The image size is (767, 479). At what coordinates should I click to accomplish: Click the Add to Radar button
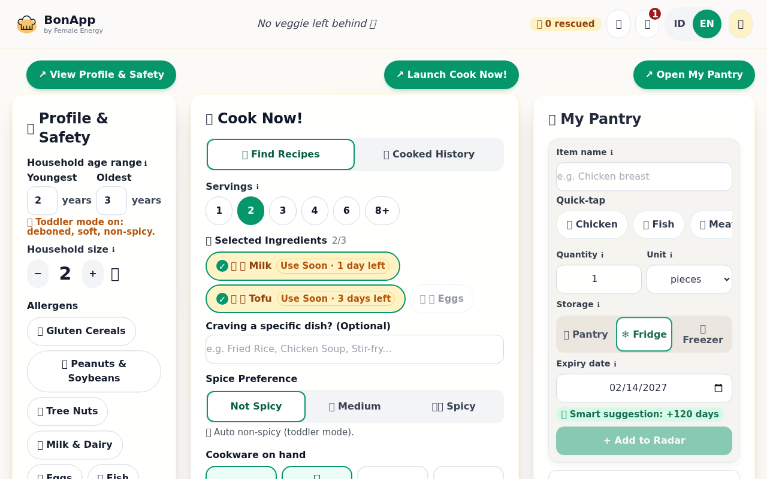pos(644,441)
